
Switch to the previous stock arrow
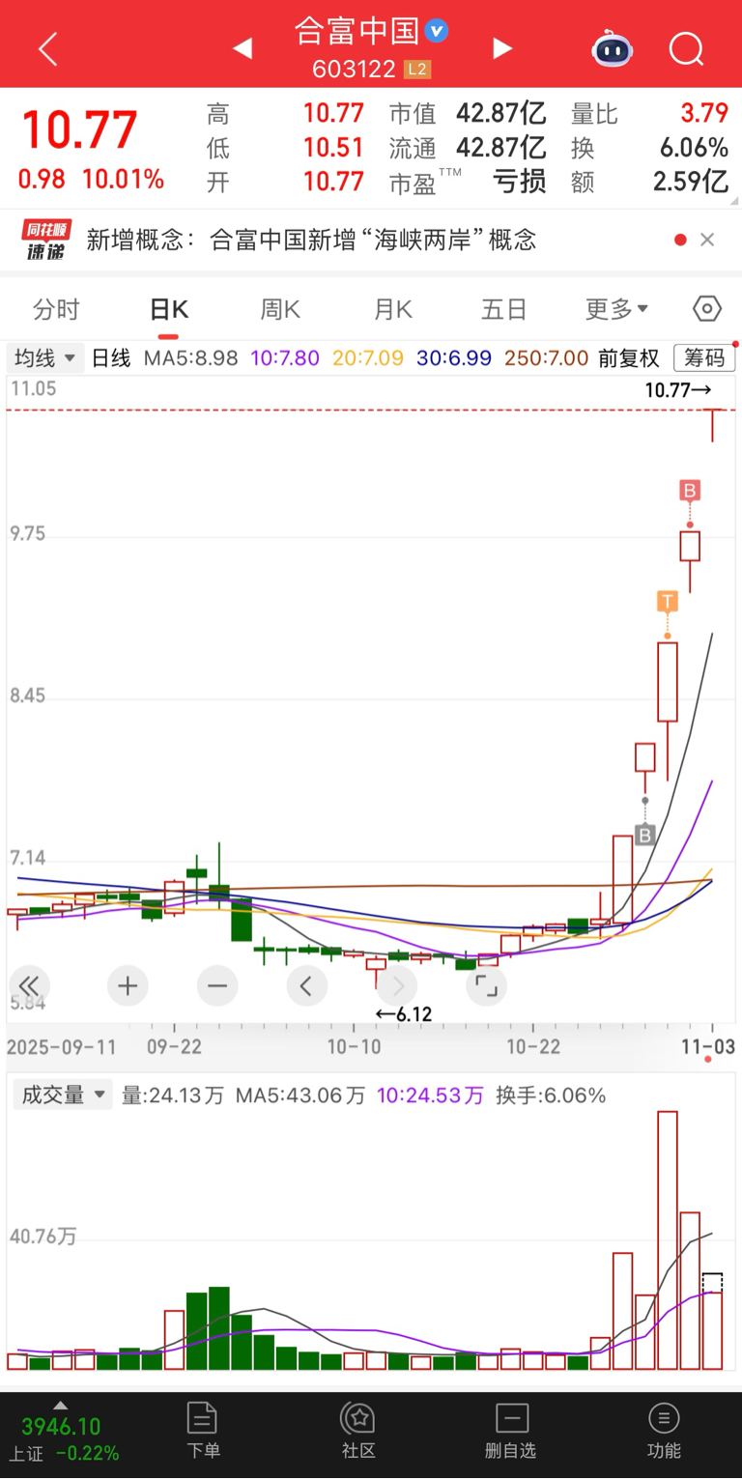(243, 48)
